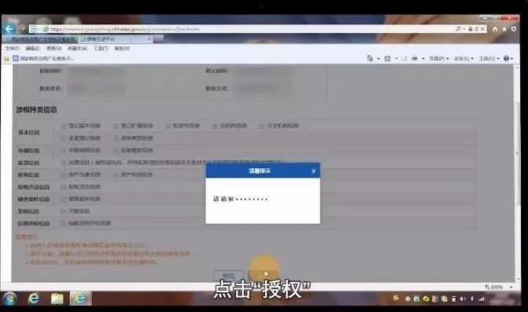Open File Explorer folder taskbar icon
The height and width of the screenshot is (312, 528).
pyautogui.click(x=57, y=298)
